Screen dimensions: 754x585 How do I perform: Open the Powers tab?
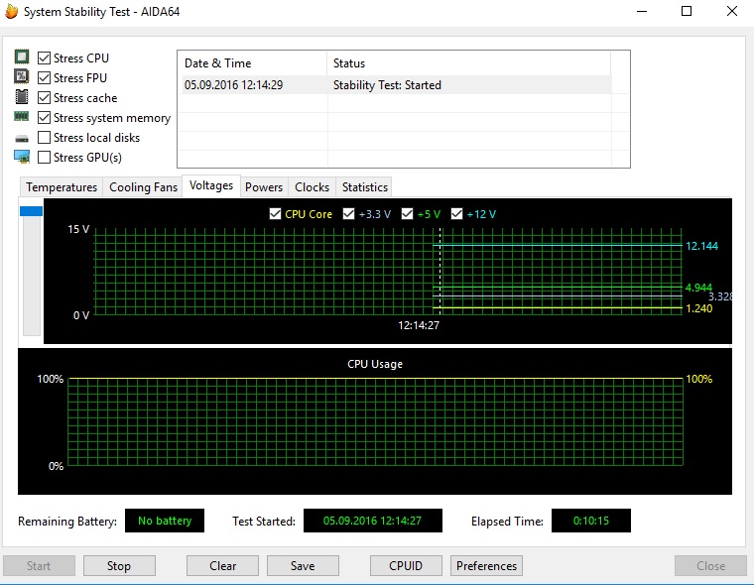[x=264, y=187]
